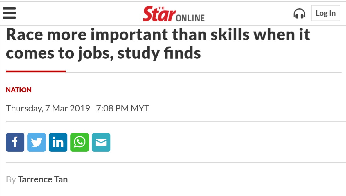Click the headline's first line starting 'Race more important'
The width and height of the screenshot is (346, 196).
(158, 35)
